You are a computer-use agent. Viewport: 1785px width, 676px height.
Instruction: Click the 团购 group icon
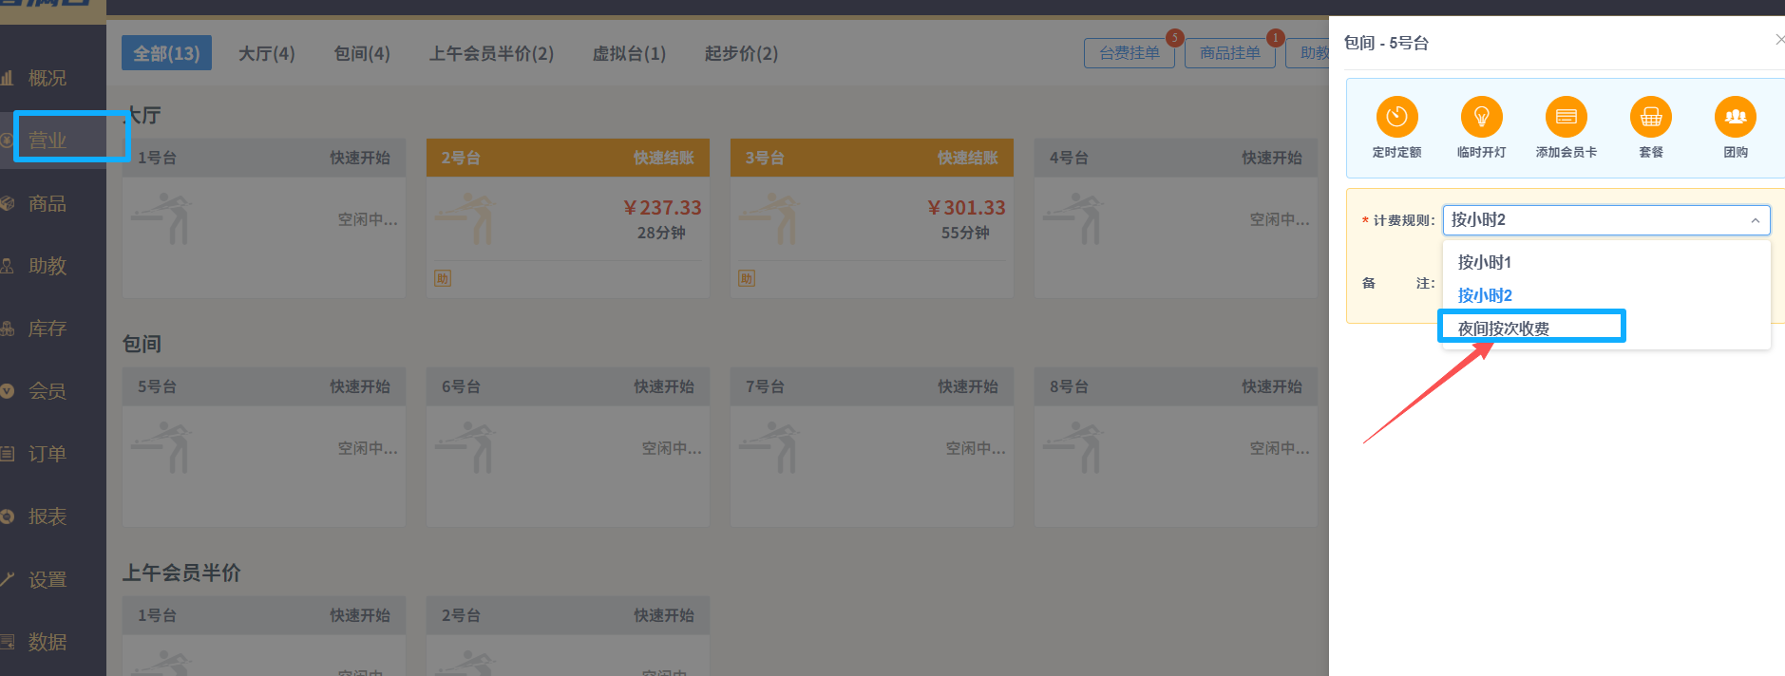click(x=1736, y=117)
